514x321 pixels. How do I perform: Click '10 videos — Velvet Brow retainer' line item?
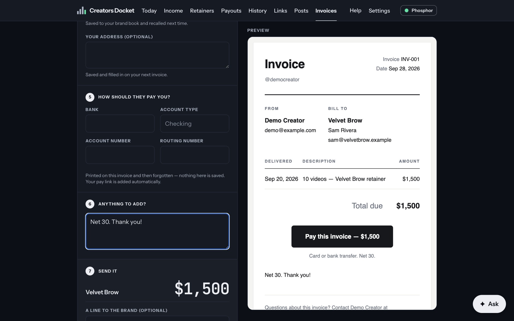point(344,179)
